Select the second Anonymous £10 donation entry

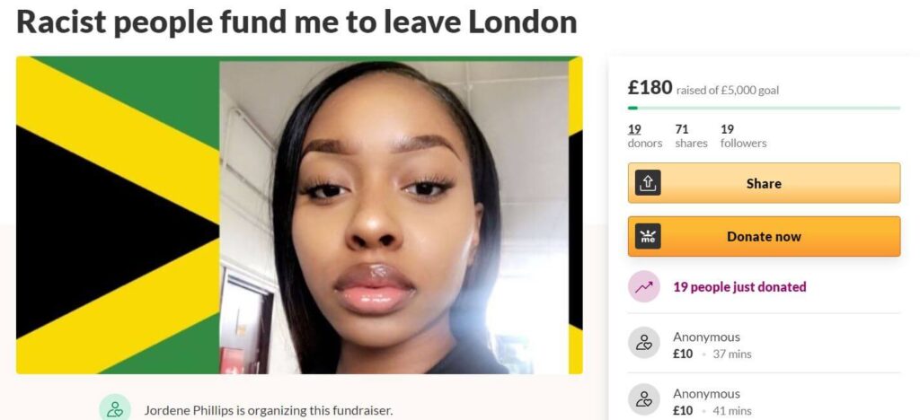(x=764, y=400)
